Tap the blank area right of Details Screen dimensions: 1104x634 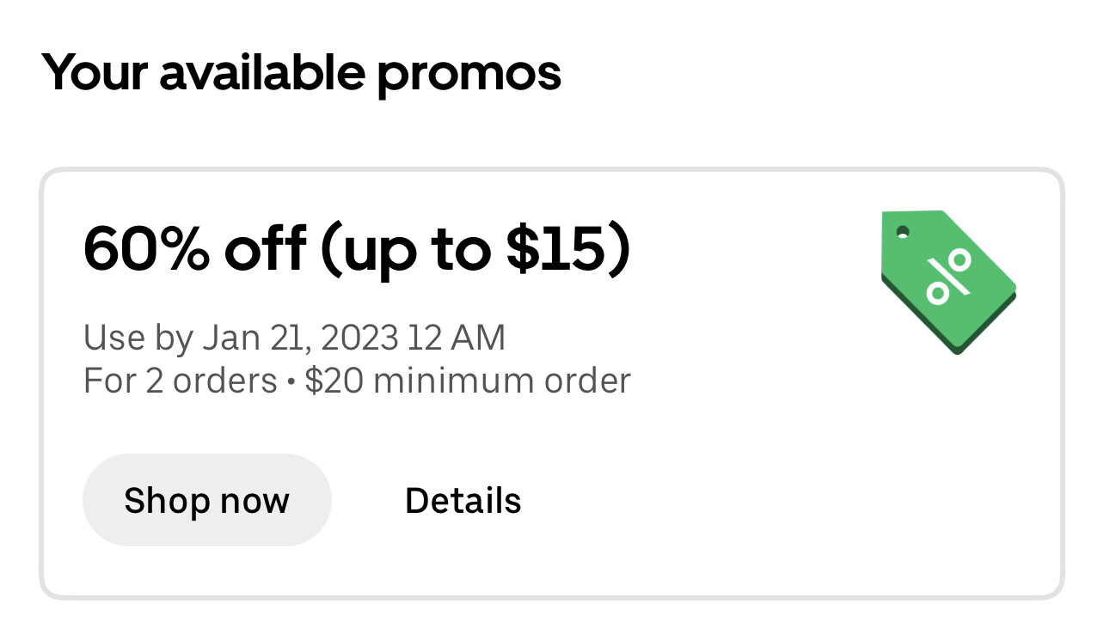(x=774, y=500)
